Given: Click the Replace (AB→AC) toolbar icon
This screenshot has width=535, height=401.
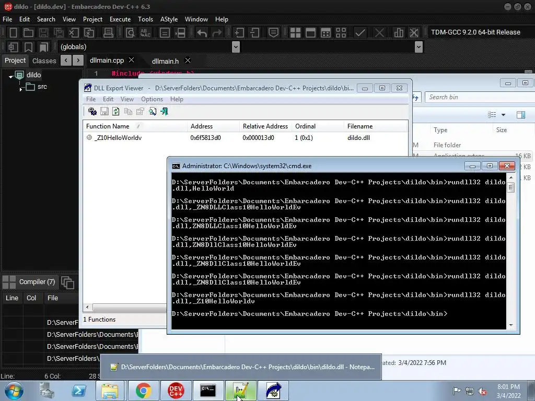Looking at the screenshot, I should click(145, 33).
